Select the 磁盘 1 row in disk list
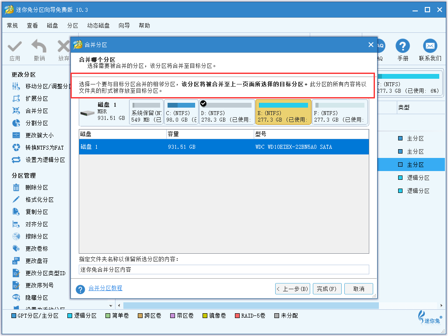Viewport: 448px width, 336px height. coord(224,147)
